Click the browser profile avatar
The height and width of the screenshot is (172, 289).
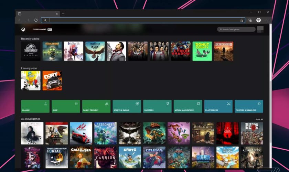(x=258, y=20)
